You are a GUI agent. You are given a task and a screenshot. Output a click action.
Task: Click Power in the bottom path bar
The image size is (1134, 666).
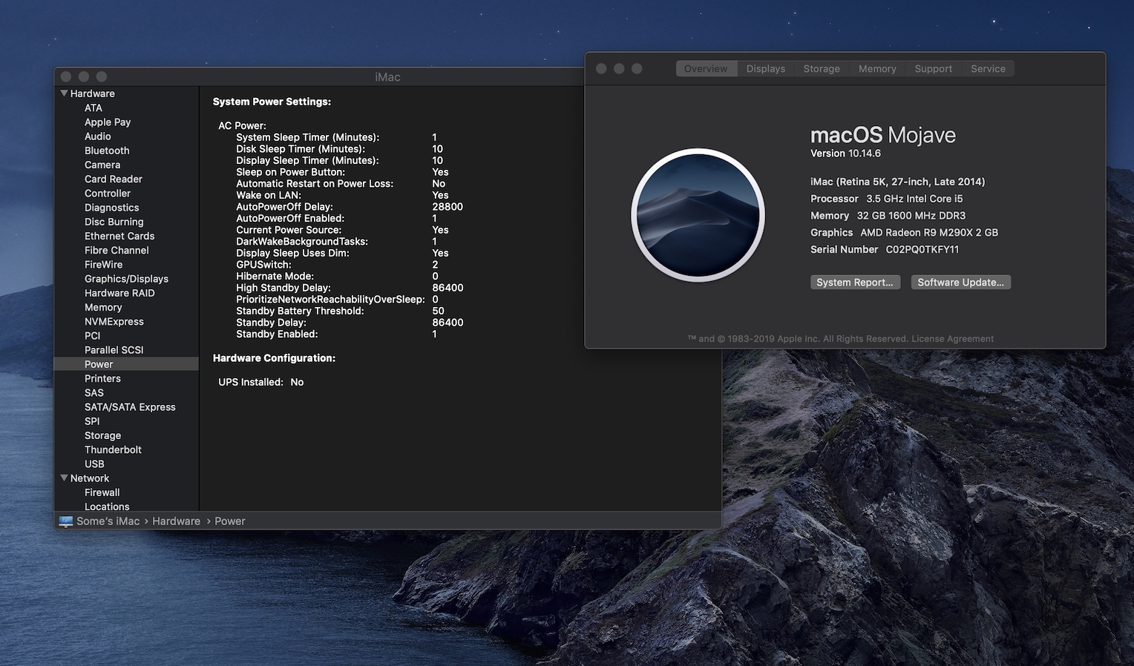[x=230, y=521]
